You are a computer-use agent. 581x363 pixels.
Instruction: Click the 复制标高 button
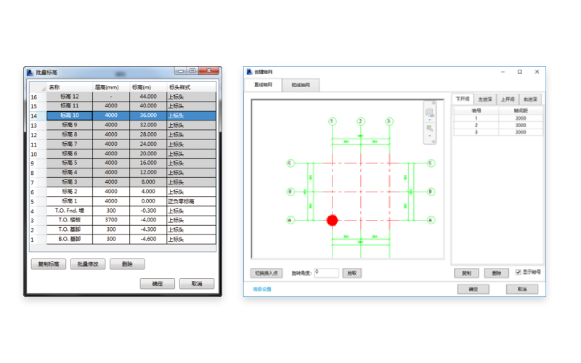[x=49, y=264]
